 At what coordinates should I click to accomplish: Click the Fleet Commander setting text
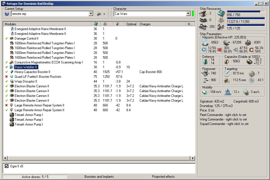point(224,115)
